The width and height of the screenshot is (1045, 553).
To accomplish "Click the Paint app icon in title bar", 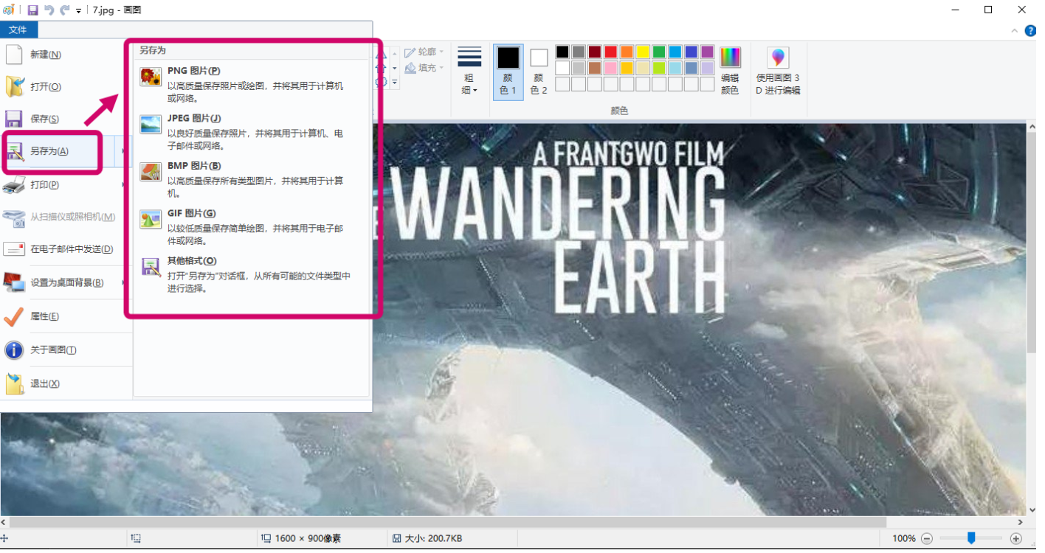I will click(8, 10).
